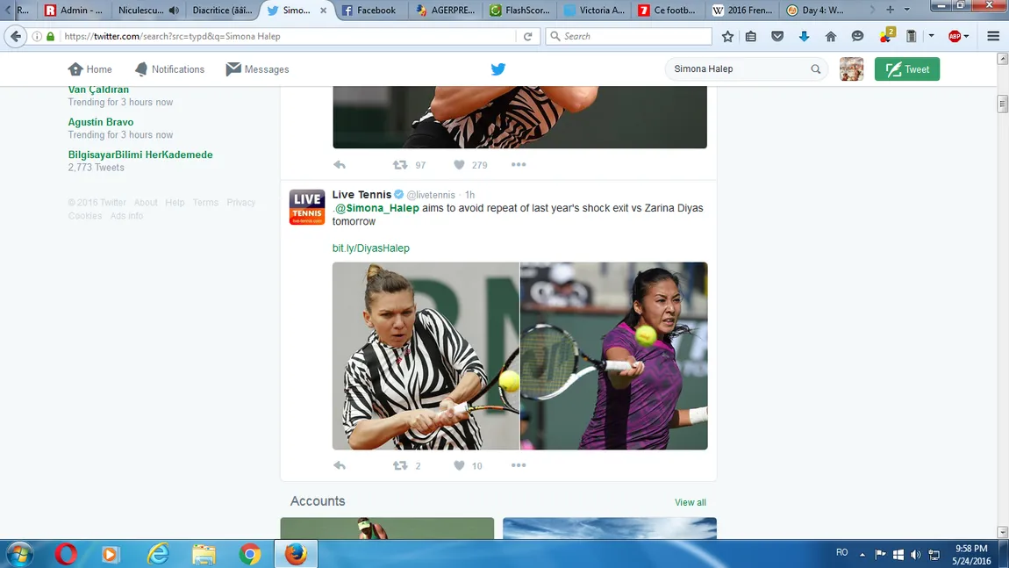
Task: Open a new browser tab
Action: point(890,10)
